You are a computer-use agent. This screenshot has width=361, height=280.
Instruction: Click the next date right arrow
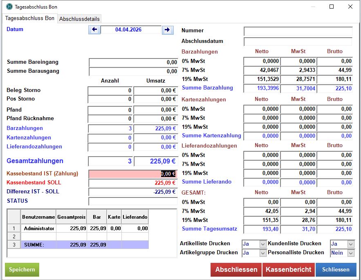click(167, 30)
